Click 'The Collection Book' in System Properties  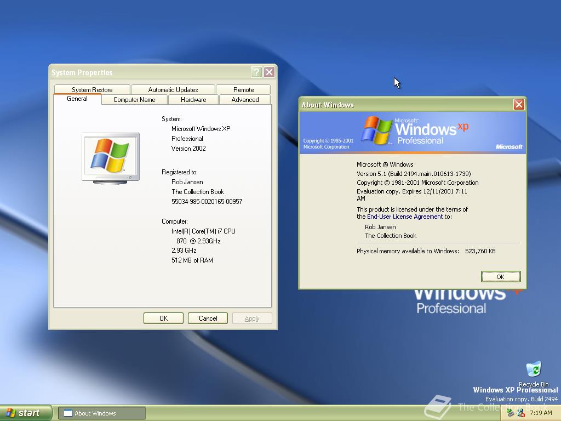(x=198, y=191)
